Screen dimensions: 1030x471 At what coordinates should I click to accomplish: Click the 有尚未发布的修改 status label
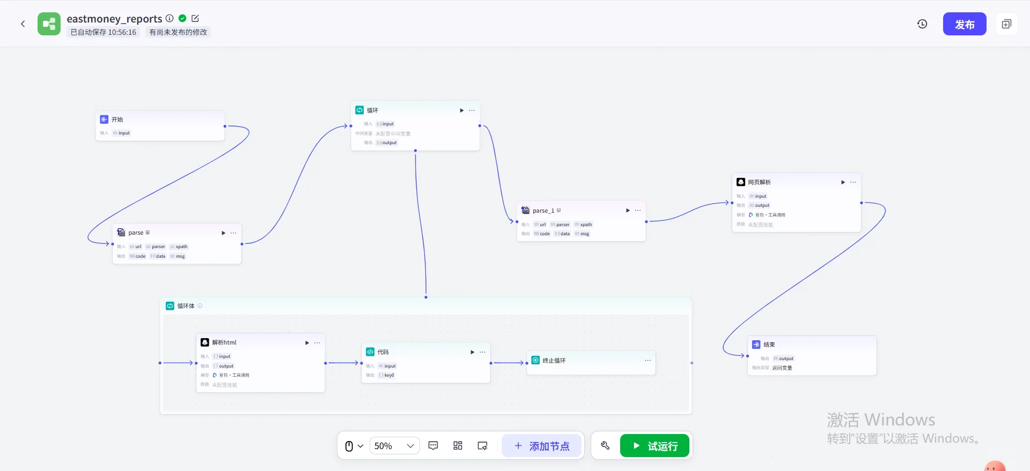pos(178,32)
